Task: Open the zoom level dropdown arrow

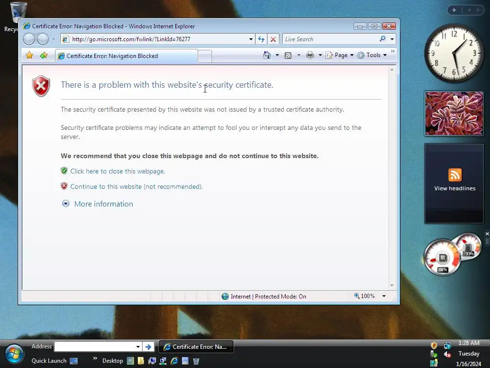Action: click(384, 296)
